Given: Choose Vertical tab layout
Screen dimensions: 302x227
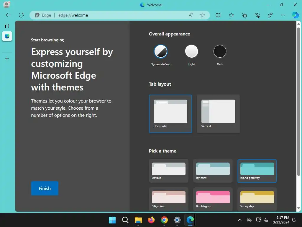Looking at the screenshot, I should tap(218, 114).
